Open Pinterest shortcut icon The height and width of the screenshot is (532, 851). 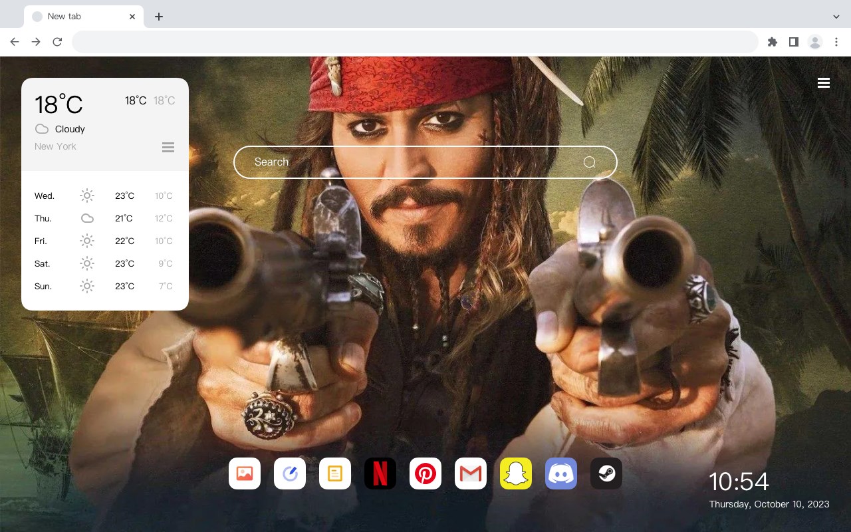[x=425, y=473]
